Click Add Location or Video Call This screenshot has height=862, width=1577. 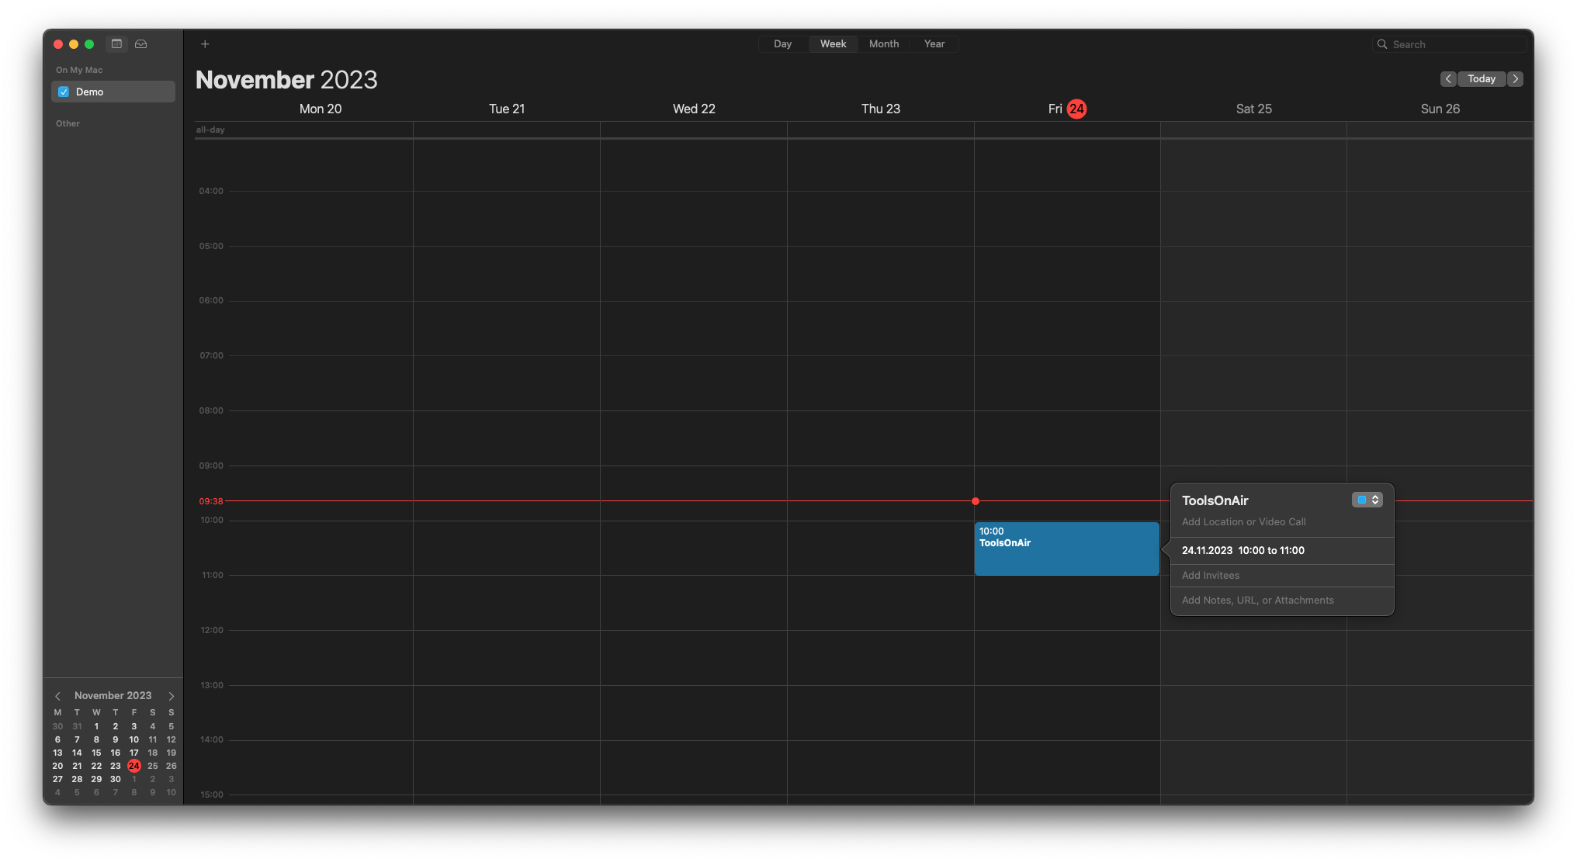[1243, 521]
